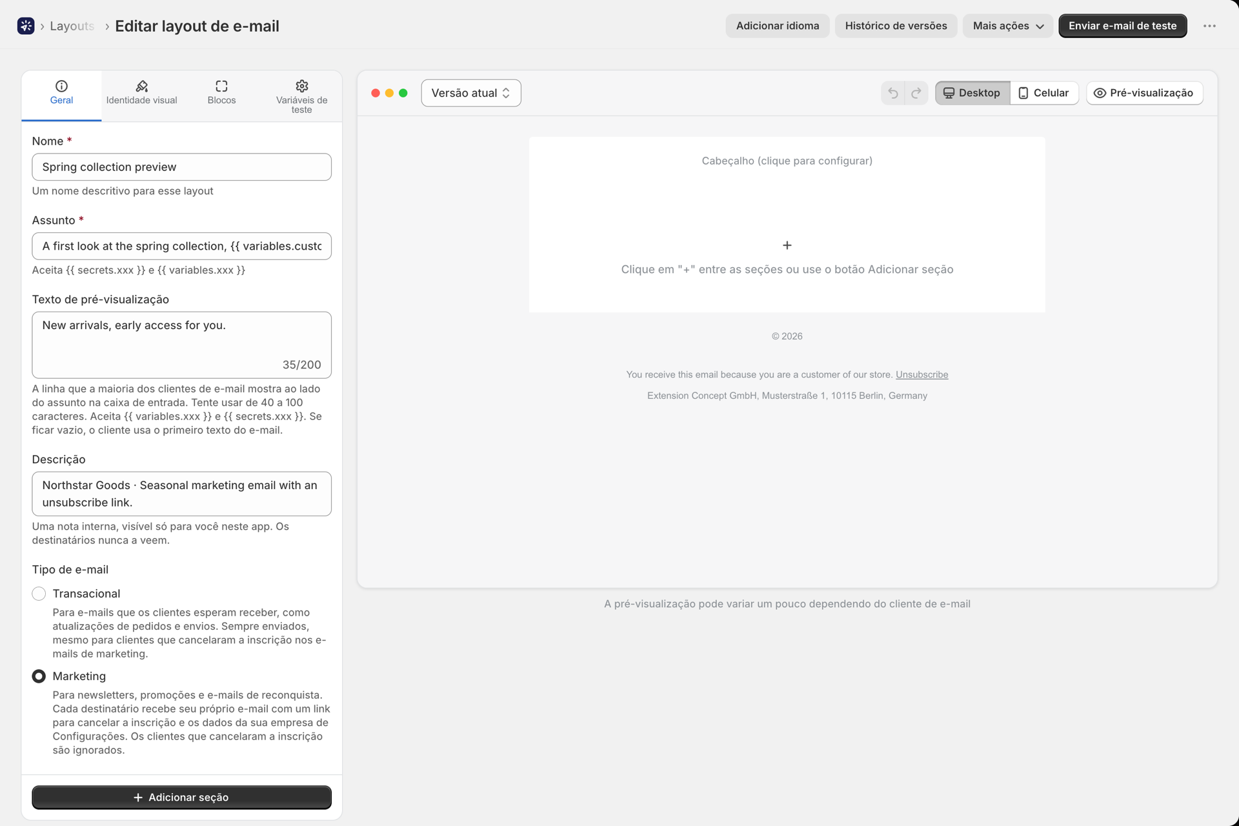
Task: Switch to the Blocos tab
Action: tap(221, 94)
